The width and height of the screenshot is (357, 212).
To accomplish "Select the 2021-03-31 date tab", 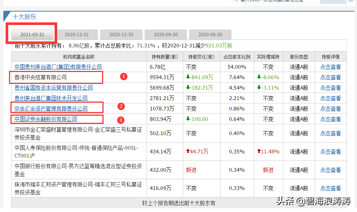I will point(32,35).
